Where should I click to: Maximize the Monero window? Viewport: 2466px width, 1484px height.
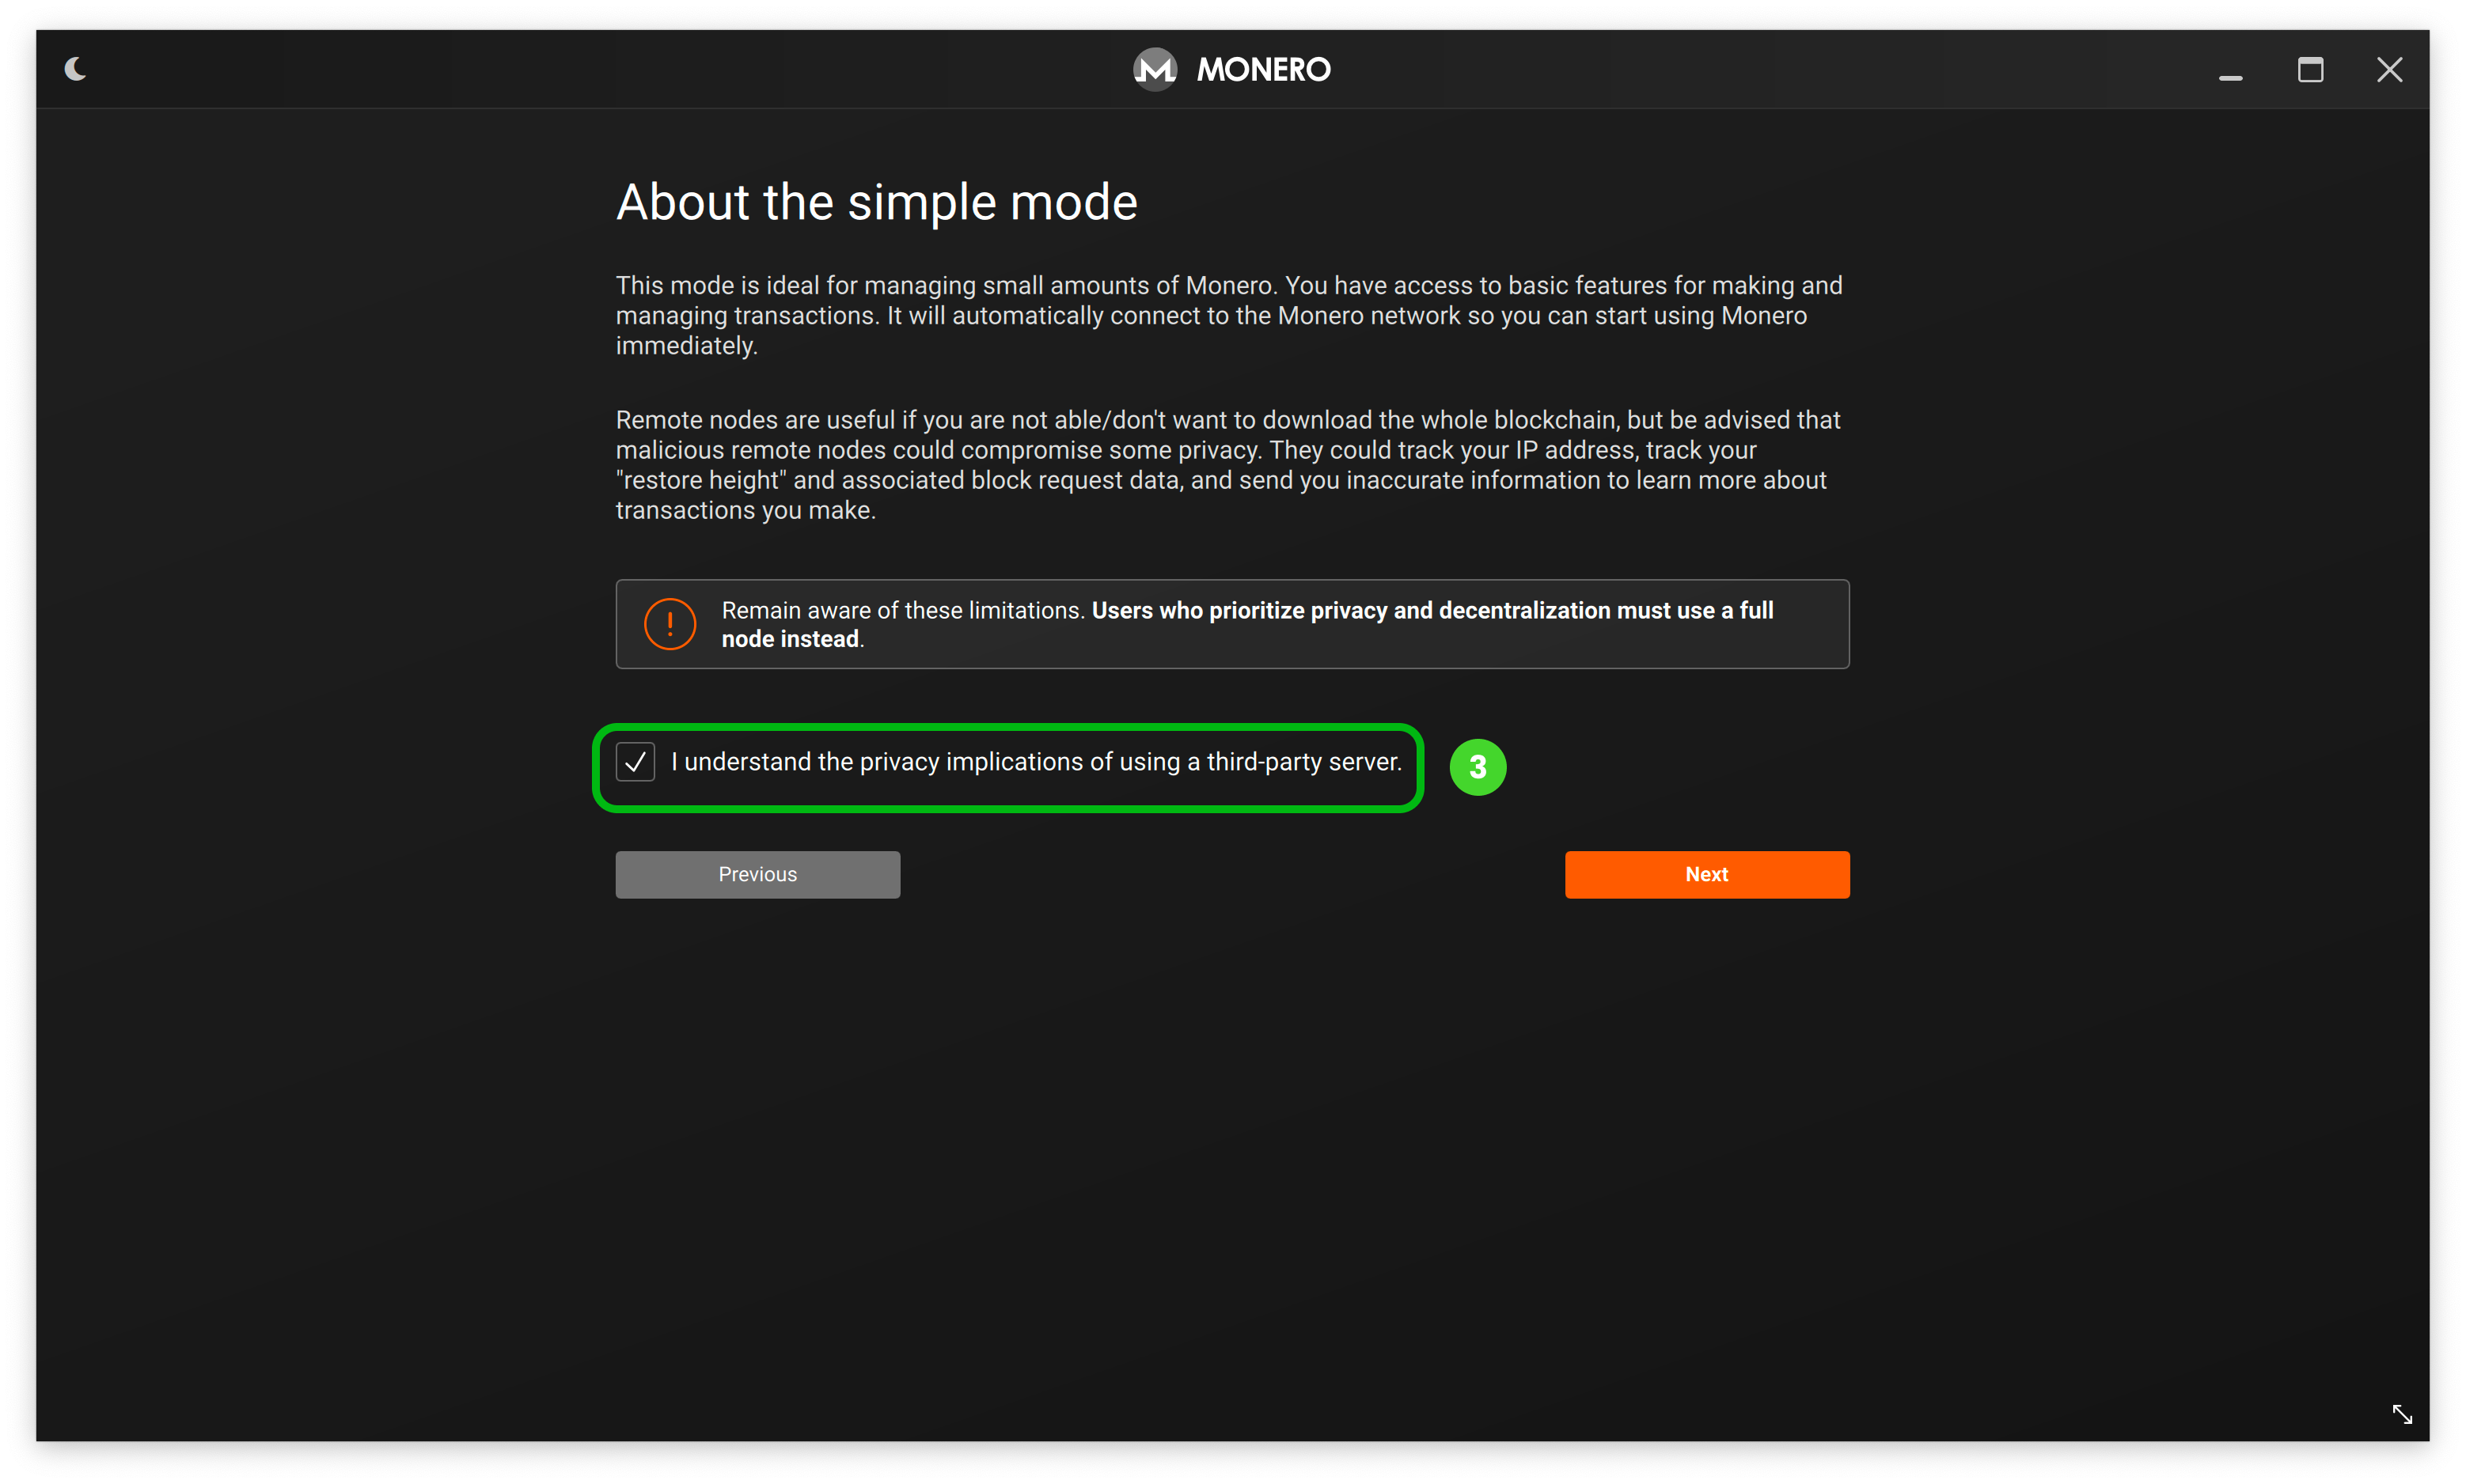click(x=2310, y=70)
